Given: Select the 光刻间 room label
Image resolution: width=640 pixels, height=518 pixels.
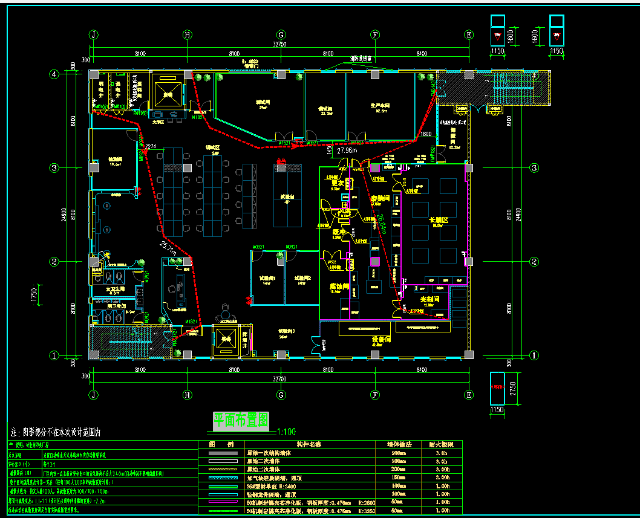Looking at the screenshot, I should click(x=431, y=300).
